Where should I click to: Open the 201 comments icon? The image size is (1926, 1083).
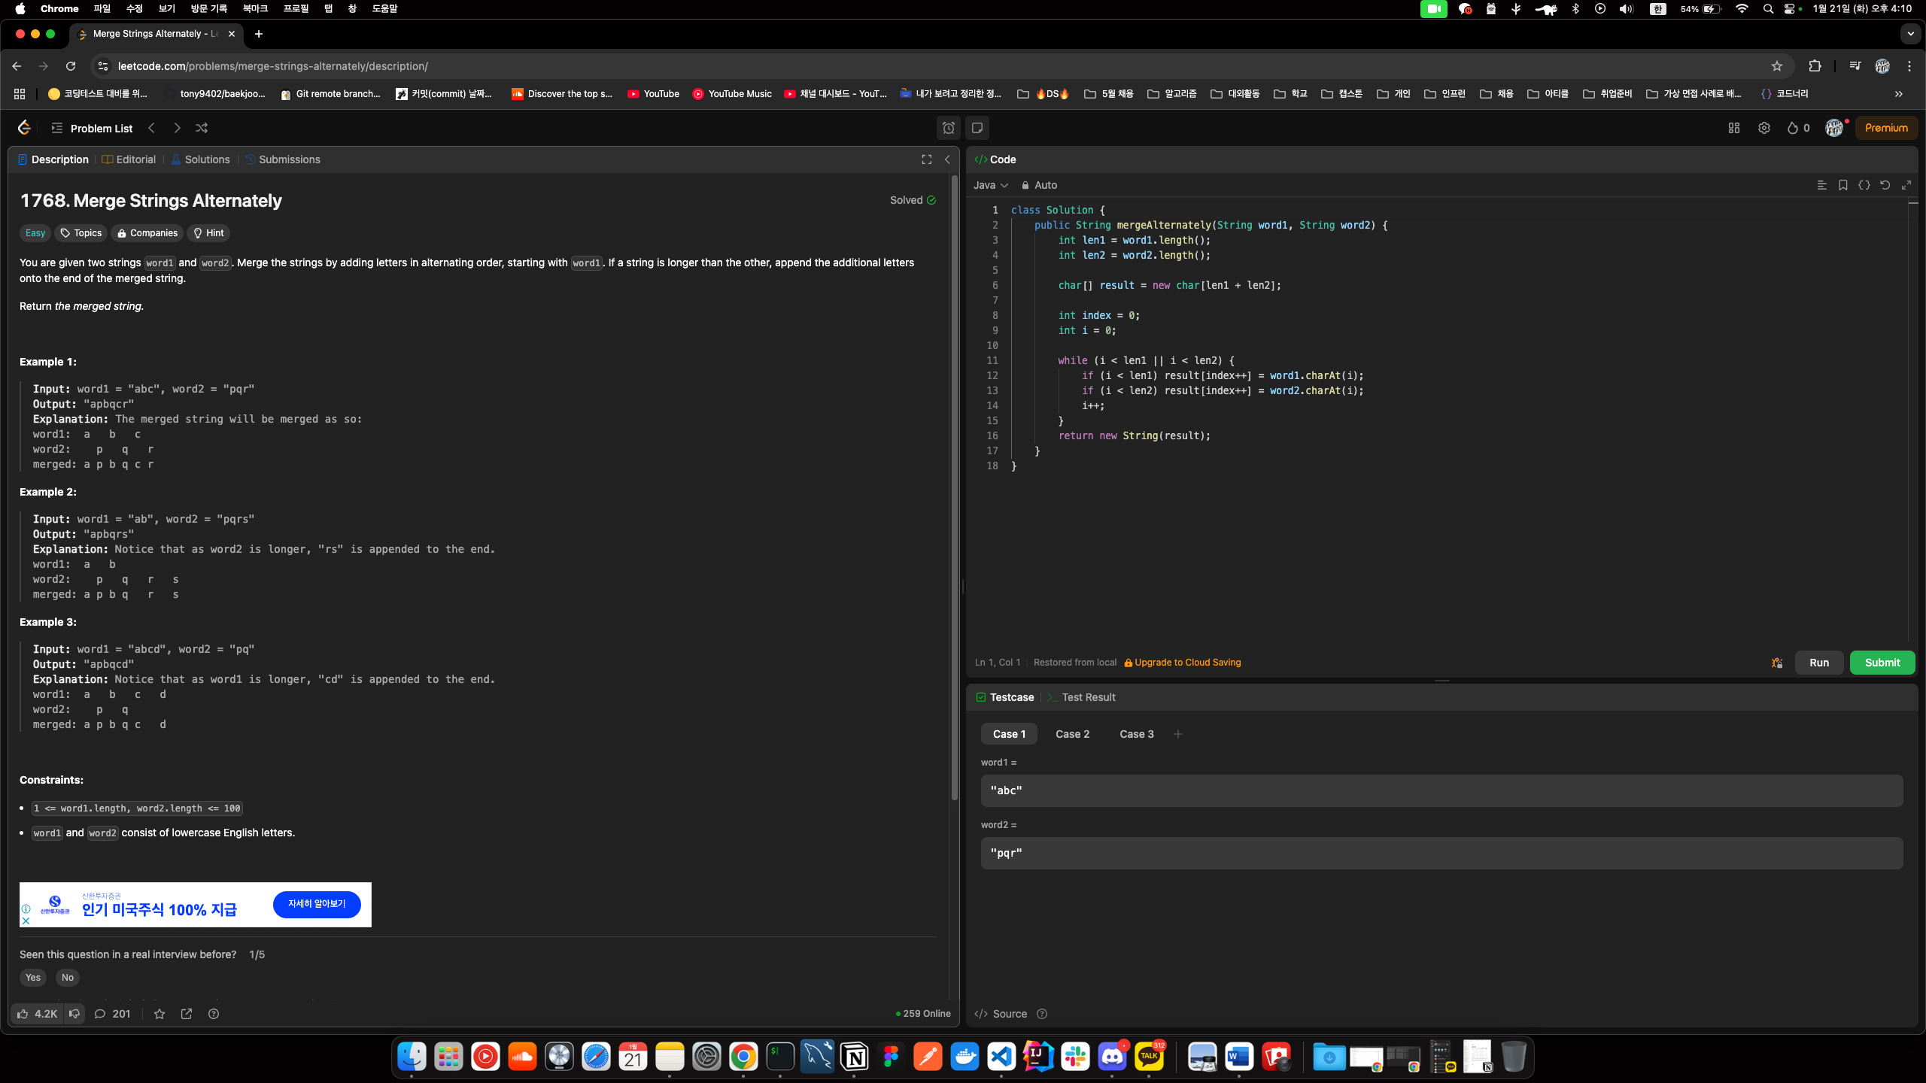(112, 1014)
